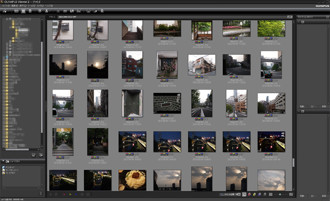The image size is (330, 201).
Task: Click the export toolbar icon
Action: (x=40, y=11)
